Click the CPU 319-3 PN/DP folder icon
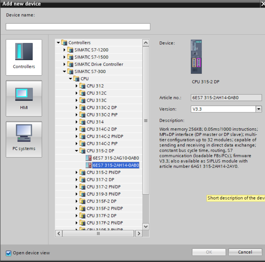Image resolution: width=265 pixels, height=262 pixels. click(x=82, y=194)
